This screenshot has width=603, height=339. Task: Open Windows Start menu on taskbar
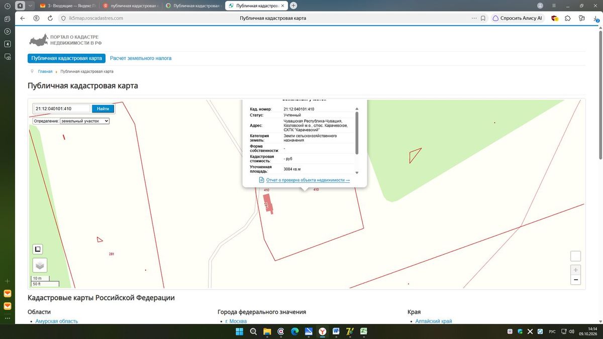coord(239,331)
